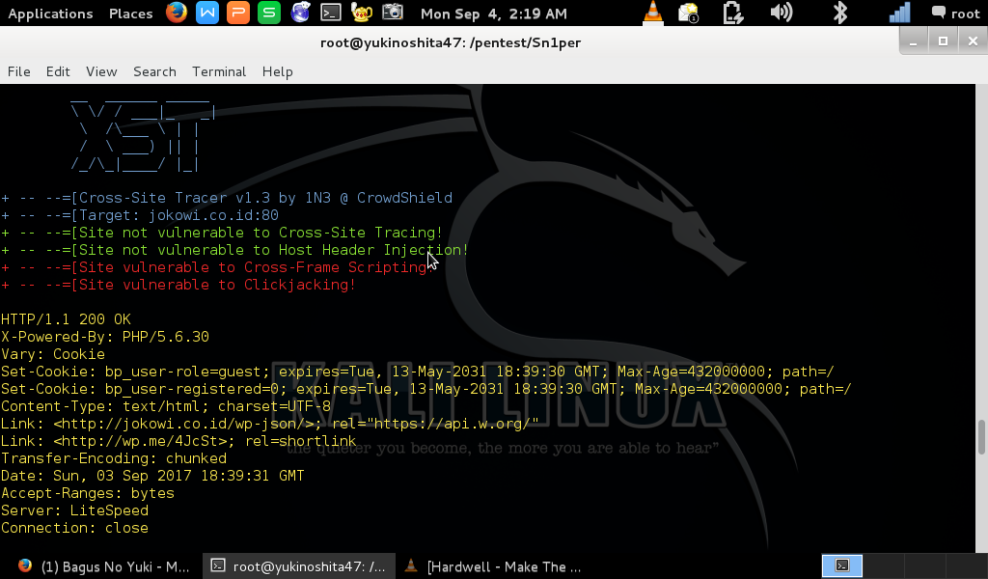Maximize the Sn1per terminal window
988x579 pixels.
(x=944, y=41)
